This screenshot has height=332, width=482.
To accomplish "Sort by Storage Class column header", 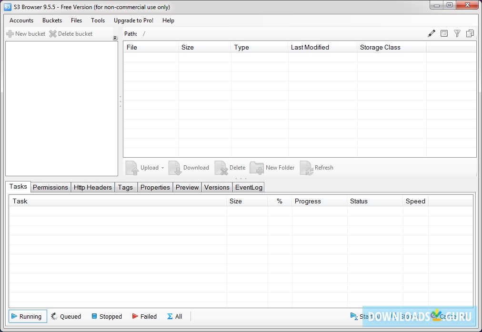I will click(x=392, y=47).
